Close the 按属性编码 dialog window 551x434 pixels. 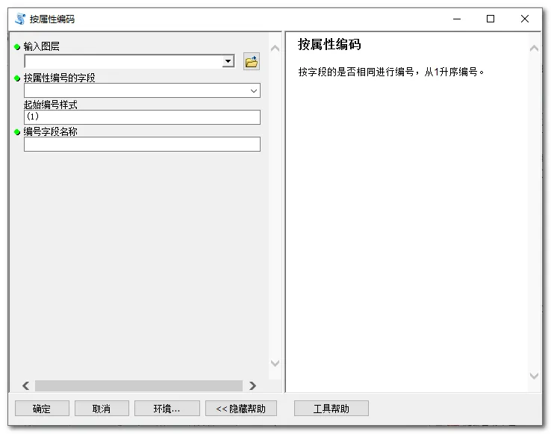[525, 19]
